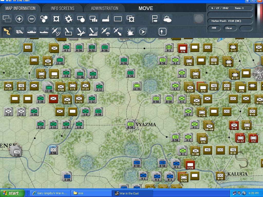Click the boxed up-arrow icon

click(x=162, y=32)
